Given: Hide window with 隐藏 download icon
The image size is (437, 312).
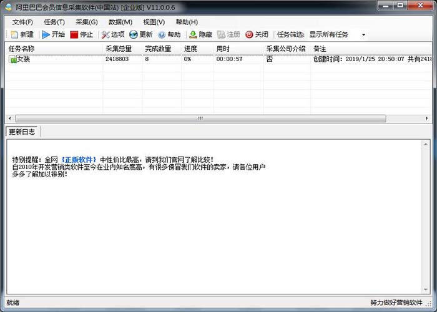Looking at the screenshot, I should coord(193,34).
